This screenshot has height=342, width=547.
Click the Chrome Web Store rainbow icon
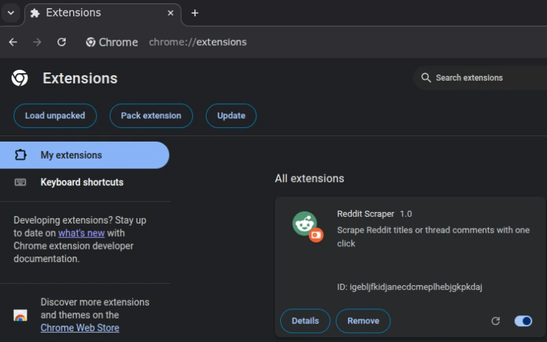coord(21,315)
